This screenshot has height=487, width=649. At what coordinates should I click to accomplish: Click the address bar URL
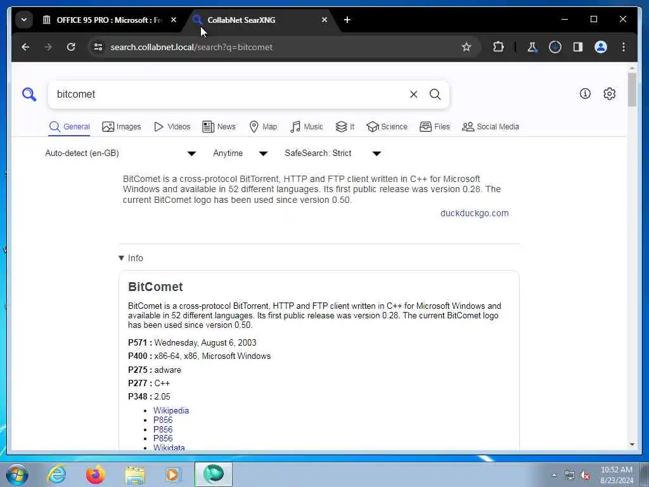191,47
